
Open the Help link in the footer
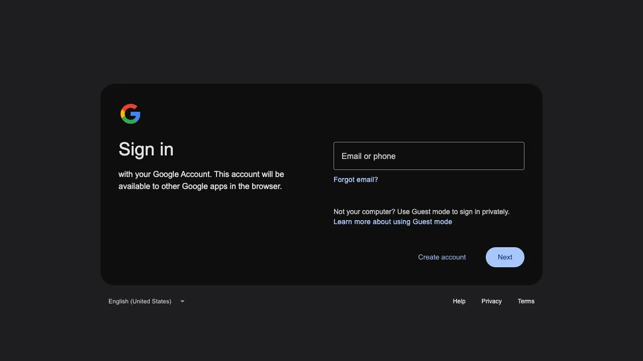[x=459, y=301]
